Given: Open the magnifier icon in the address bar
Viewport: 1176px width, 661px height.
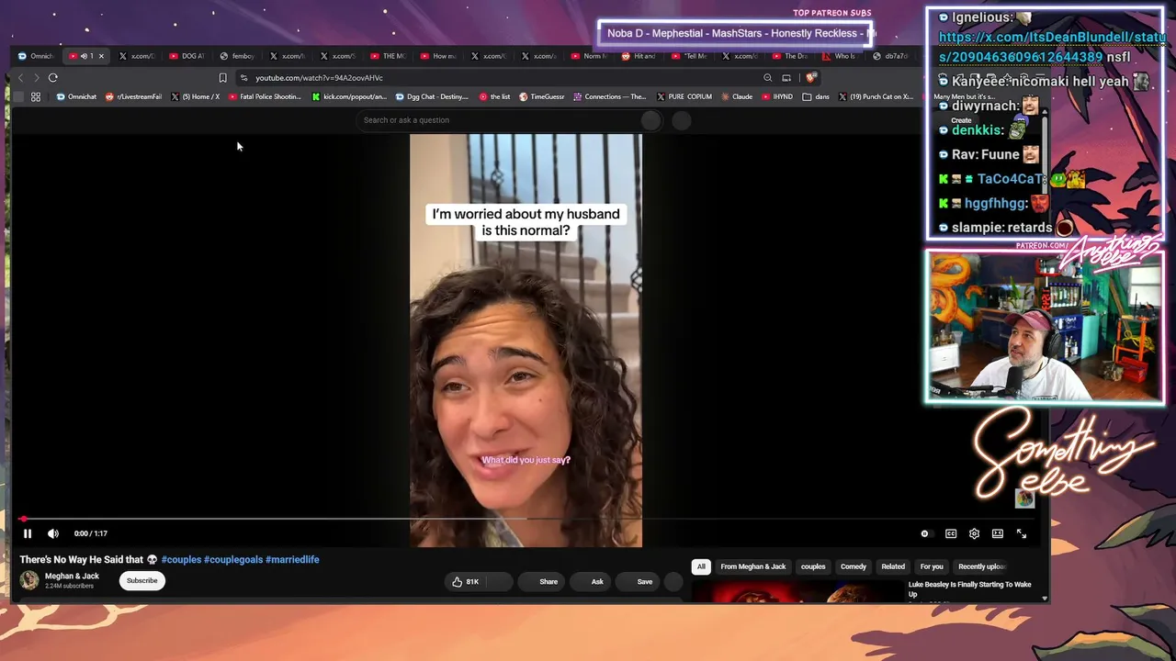Looking at the screenshot, I should 767,78.
